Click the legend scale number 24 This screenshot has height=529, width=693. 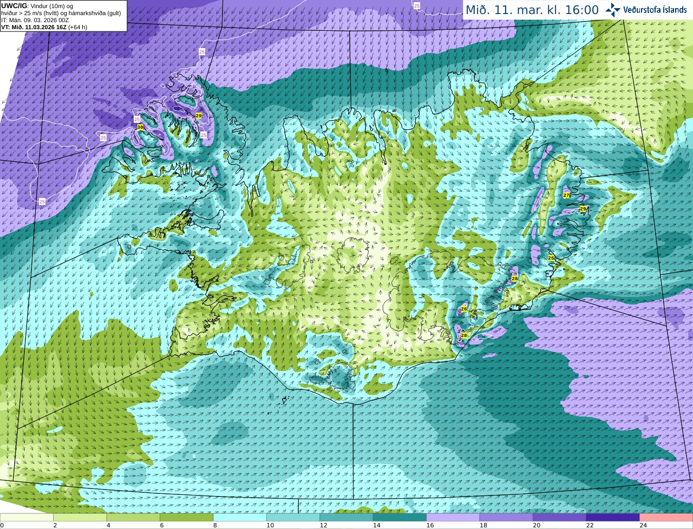[x=643, y=525]
